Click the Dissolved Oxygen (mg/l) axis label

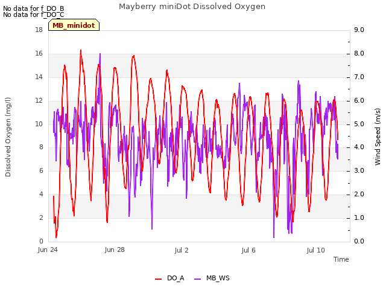coord(8,137)
